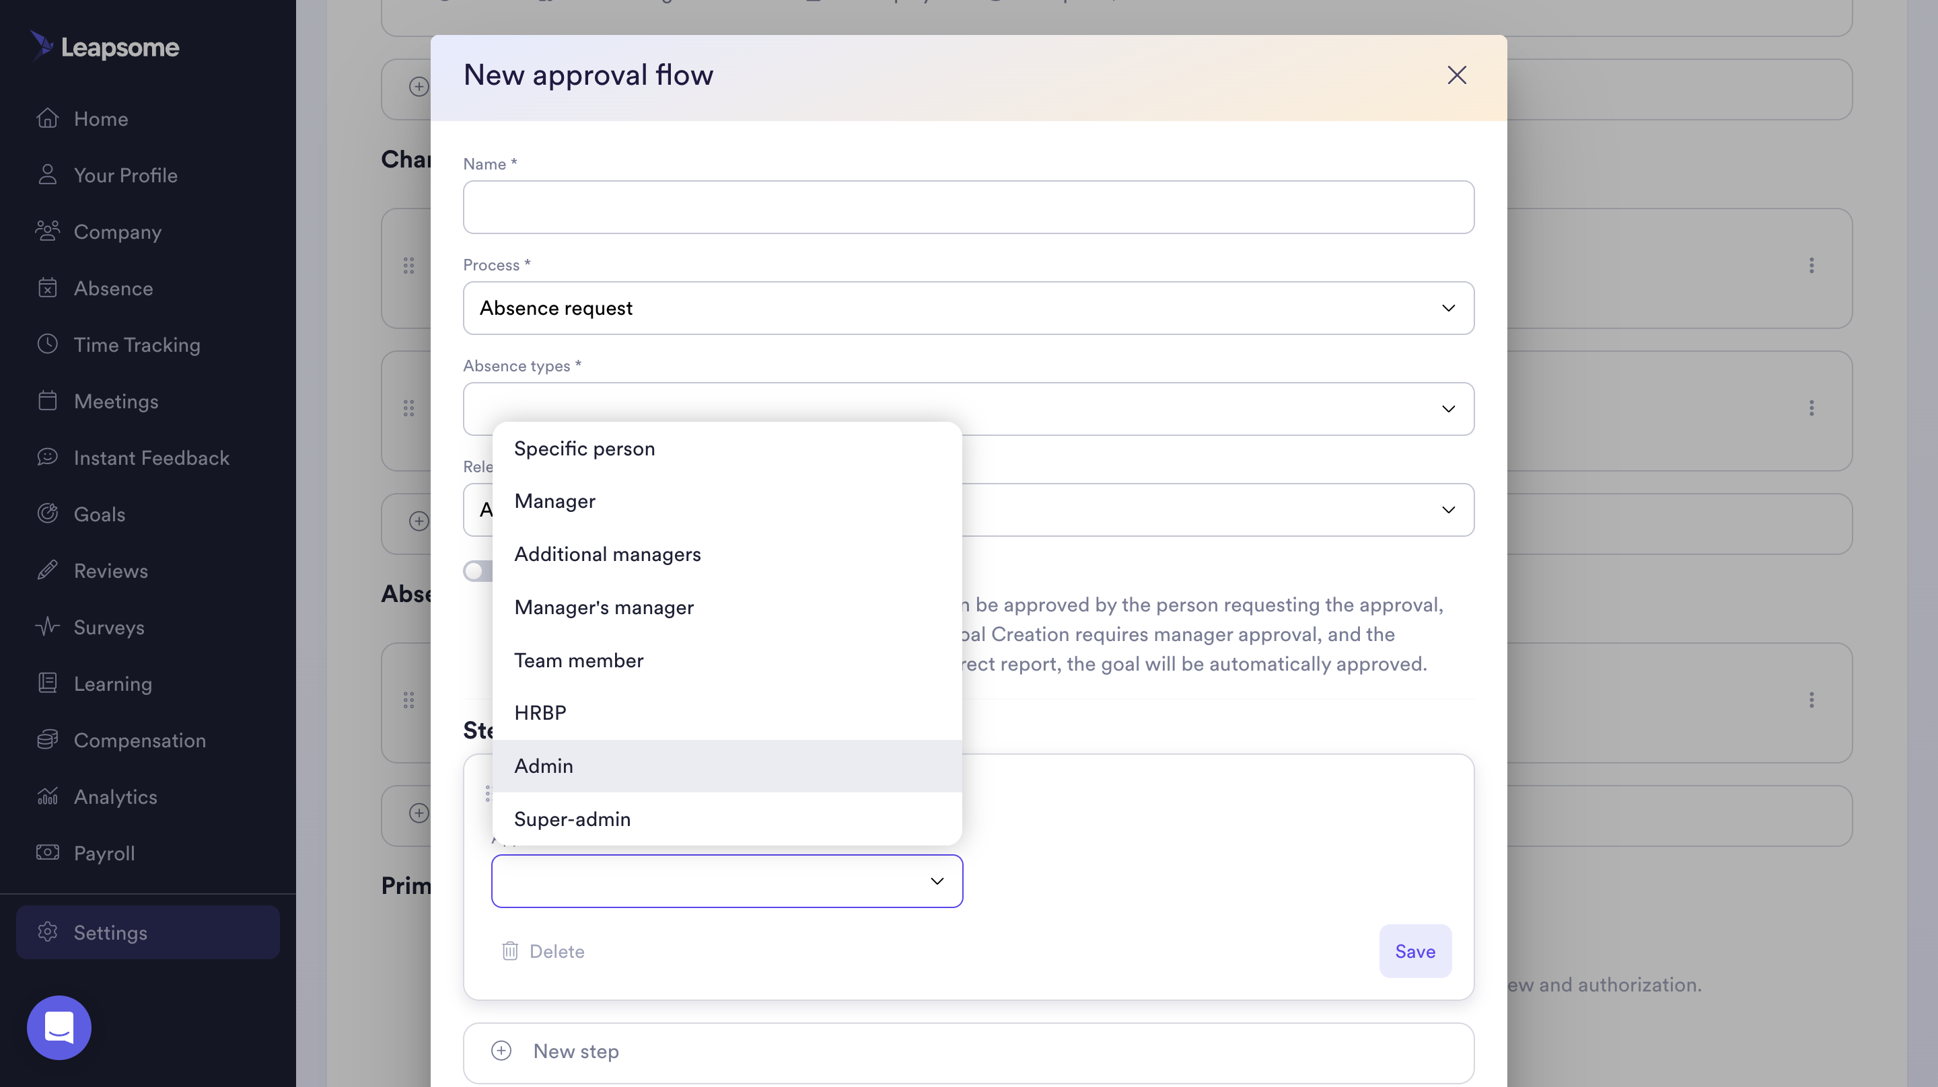The width and height of the screenshot is (1938, 1087).
Task: Save the approval step
Action: tap(1414, 951)
